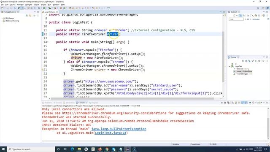This screenshot has width=270, height=152.
Task: Click editor horizontal scrollbar
Action: (132, 98)
